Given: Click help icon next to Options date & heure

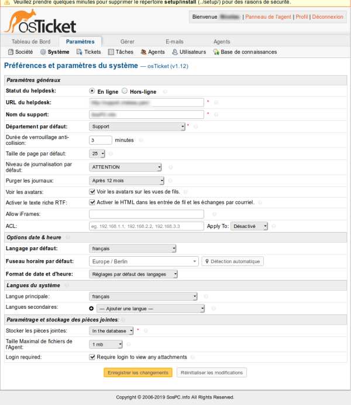Looking at the screenshot, I should [x=68, y=237].
